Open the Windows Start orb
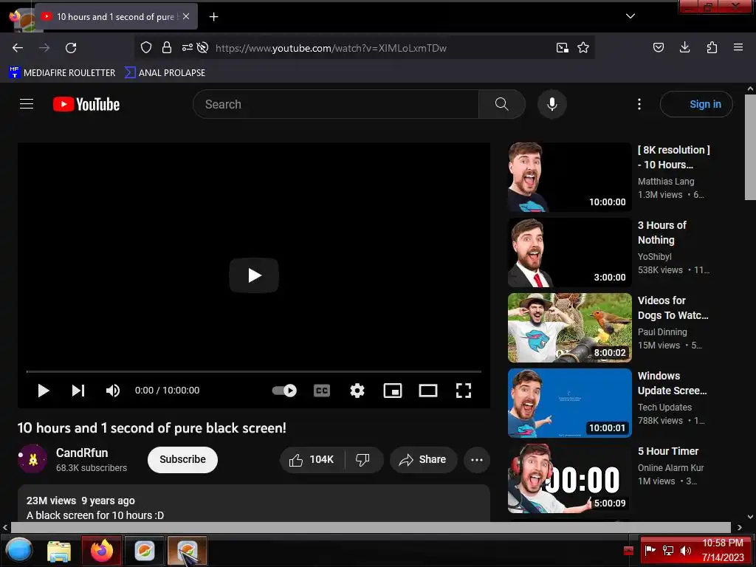This screenshot has height=567, width=756. 19,550
